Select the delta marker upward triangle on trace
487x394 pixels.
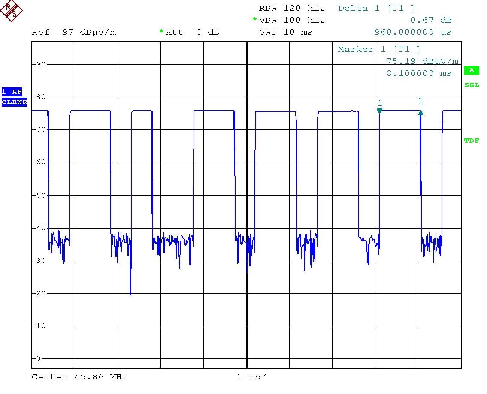[421, 113]
